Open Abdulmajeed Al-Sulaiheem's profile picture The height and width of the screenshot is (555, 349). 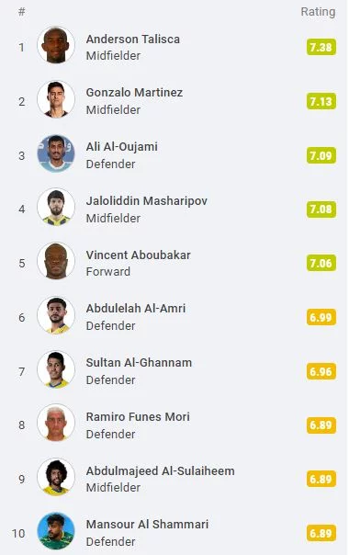point(56,477)
